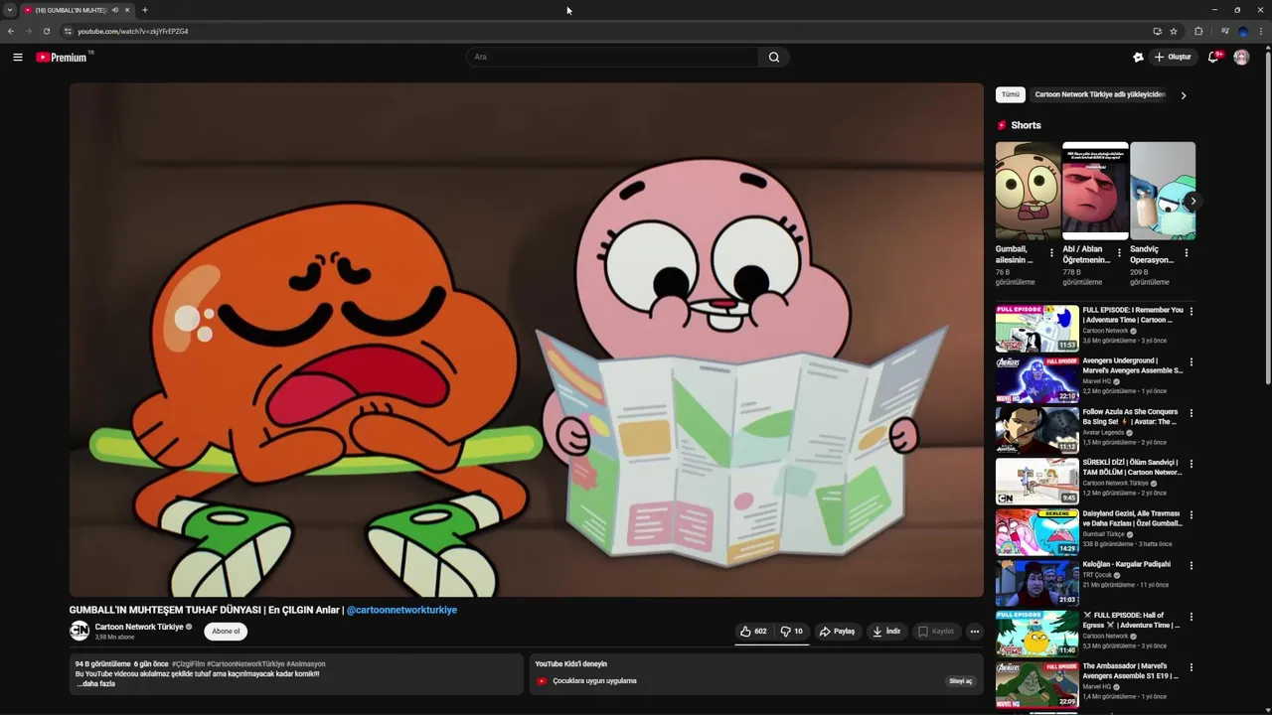Reload the page with refresh icon
Image resolution: width=1272 pixels, height=715 pixels.
click(46, 31)
